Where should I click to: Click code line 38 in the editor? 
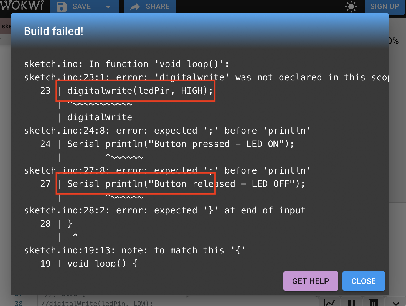[x=97, y=303]
